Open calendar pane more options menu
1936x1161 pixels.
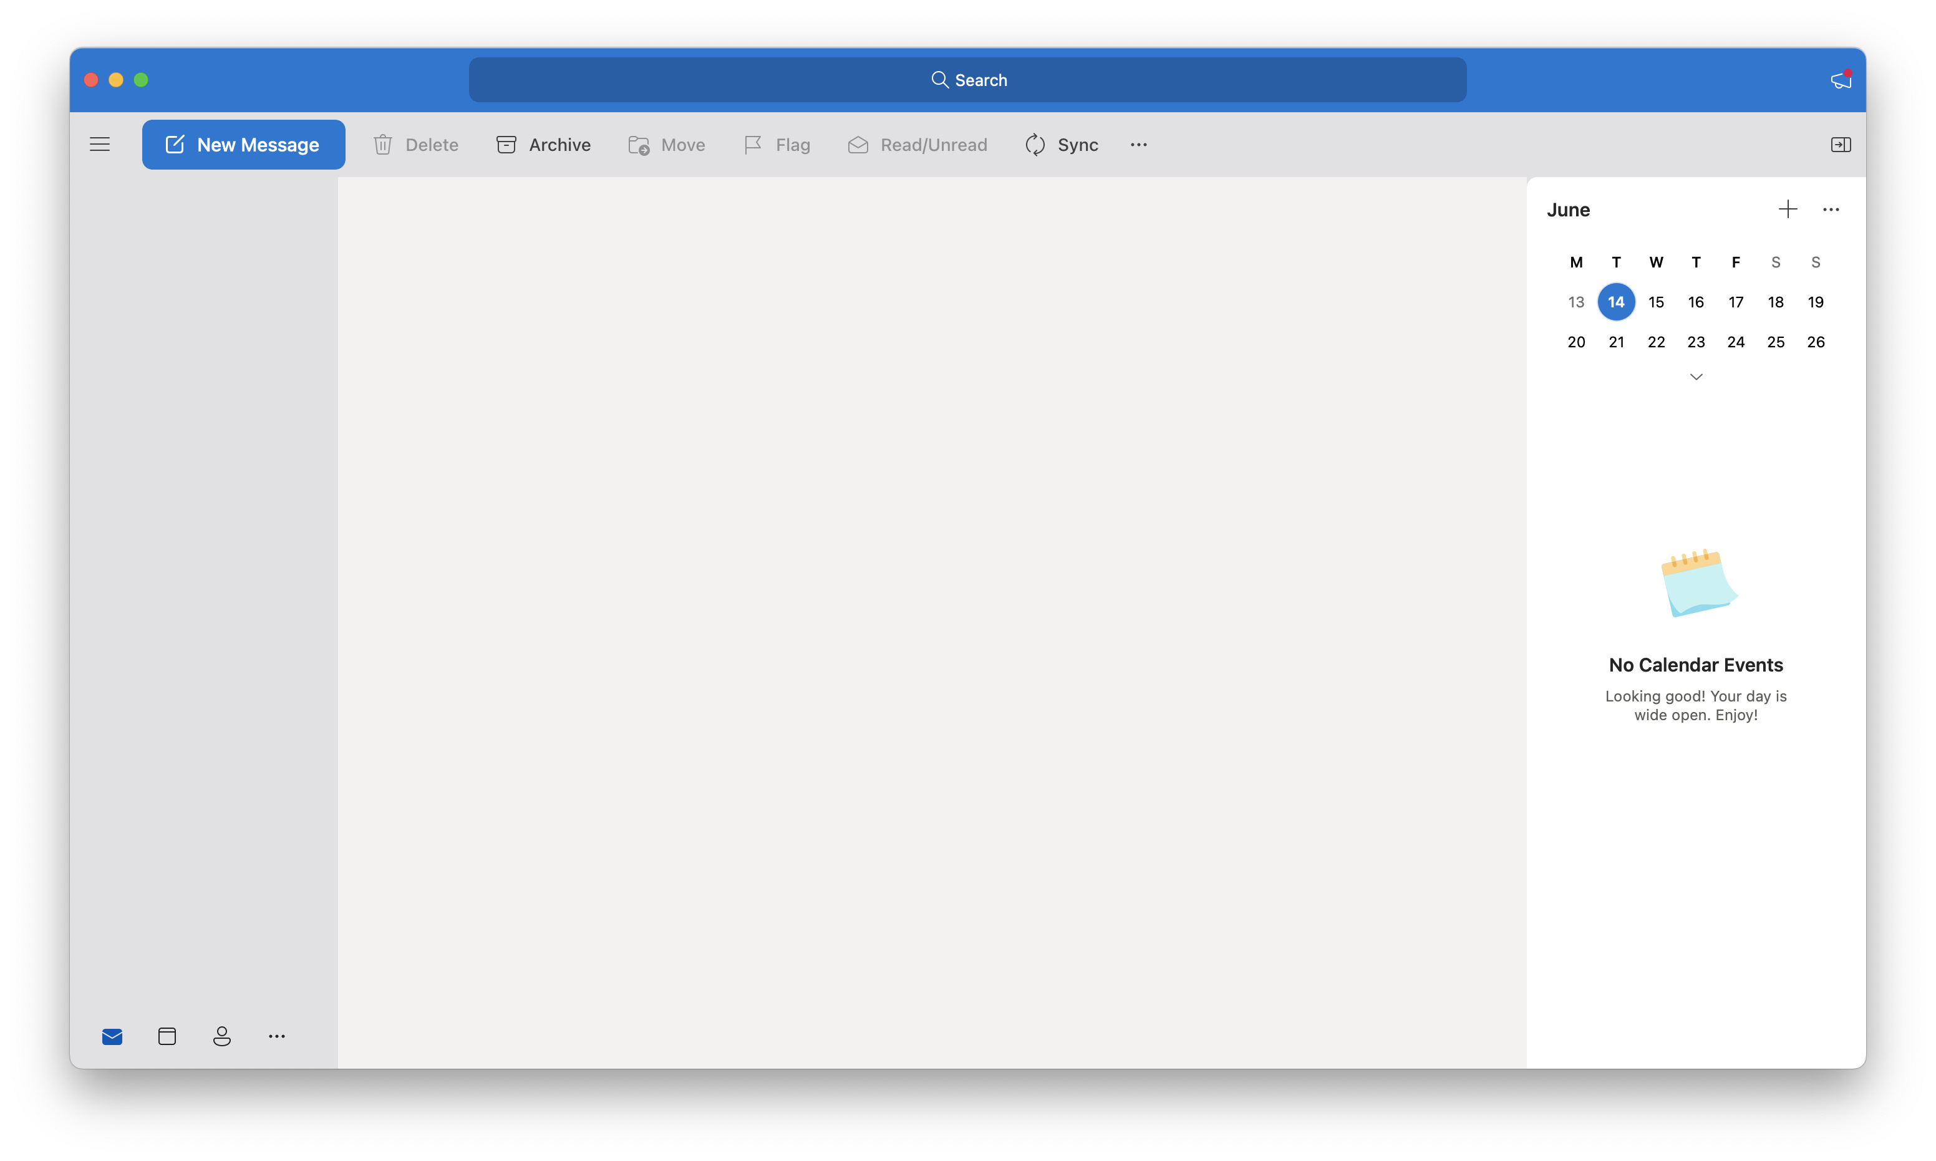[x=1831, y=209]
